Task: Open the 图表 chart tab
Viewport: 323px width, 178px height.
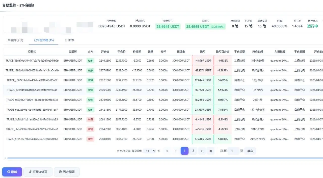Action: tap(69, 40)
